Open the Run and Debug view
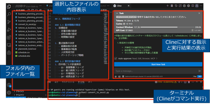 tap(9, 29)
